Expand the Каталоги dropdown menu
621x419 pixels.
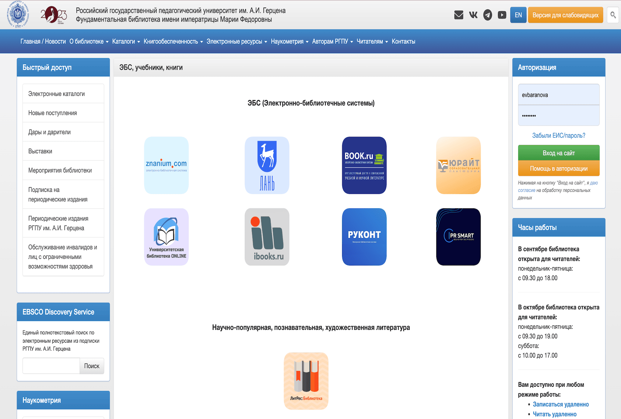(126, 41)
